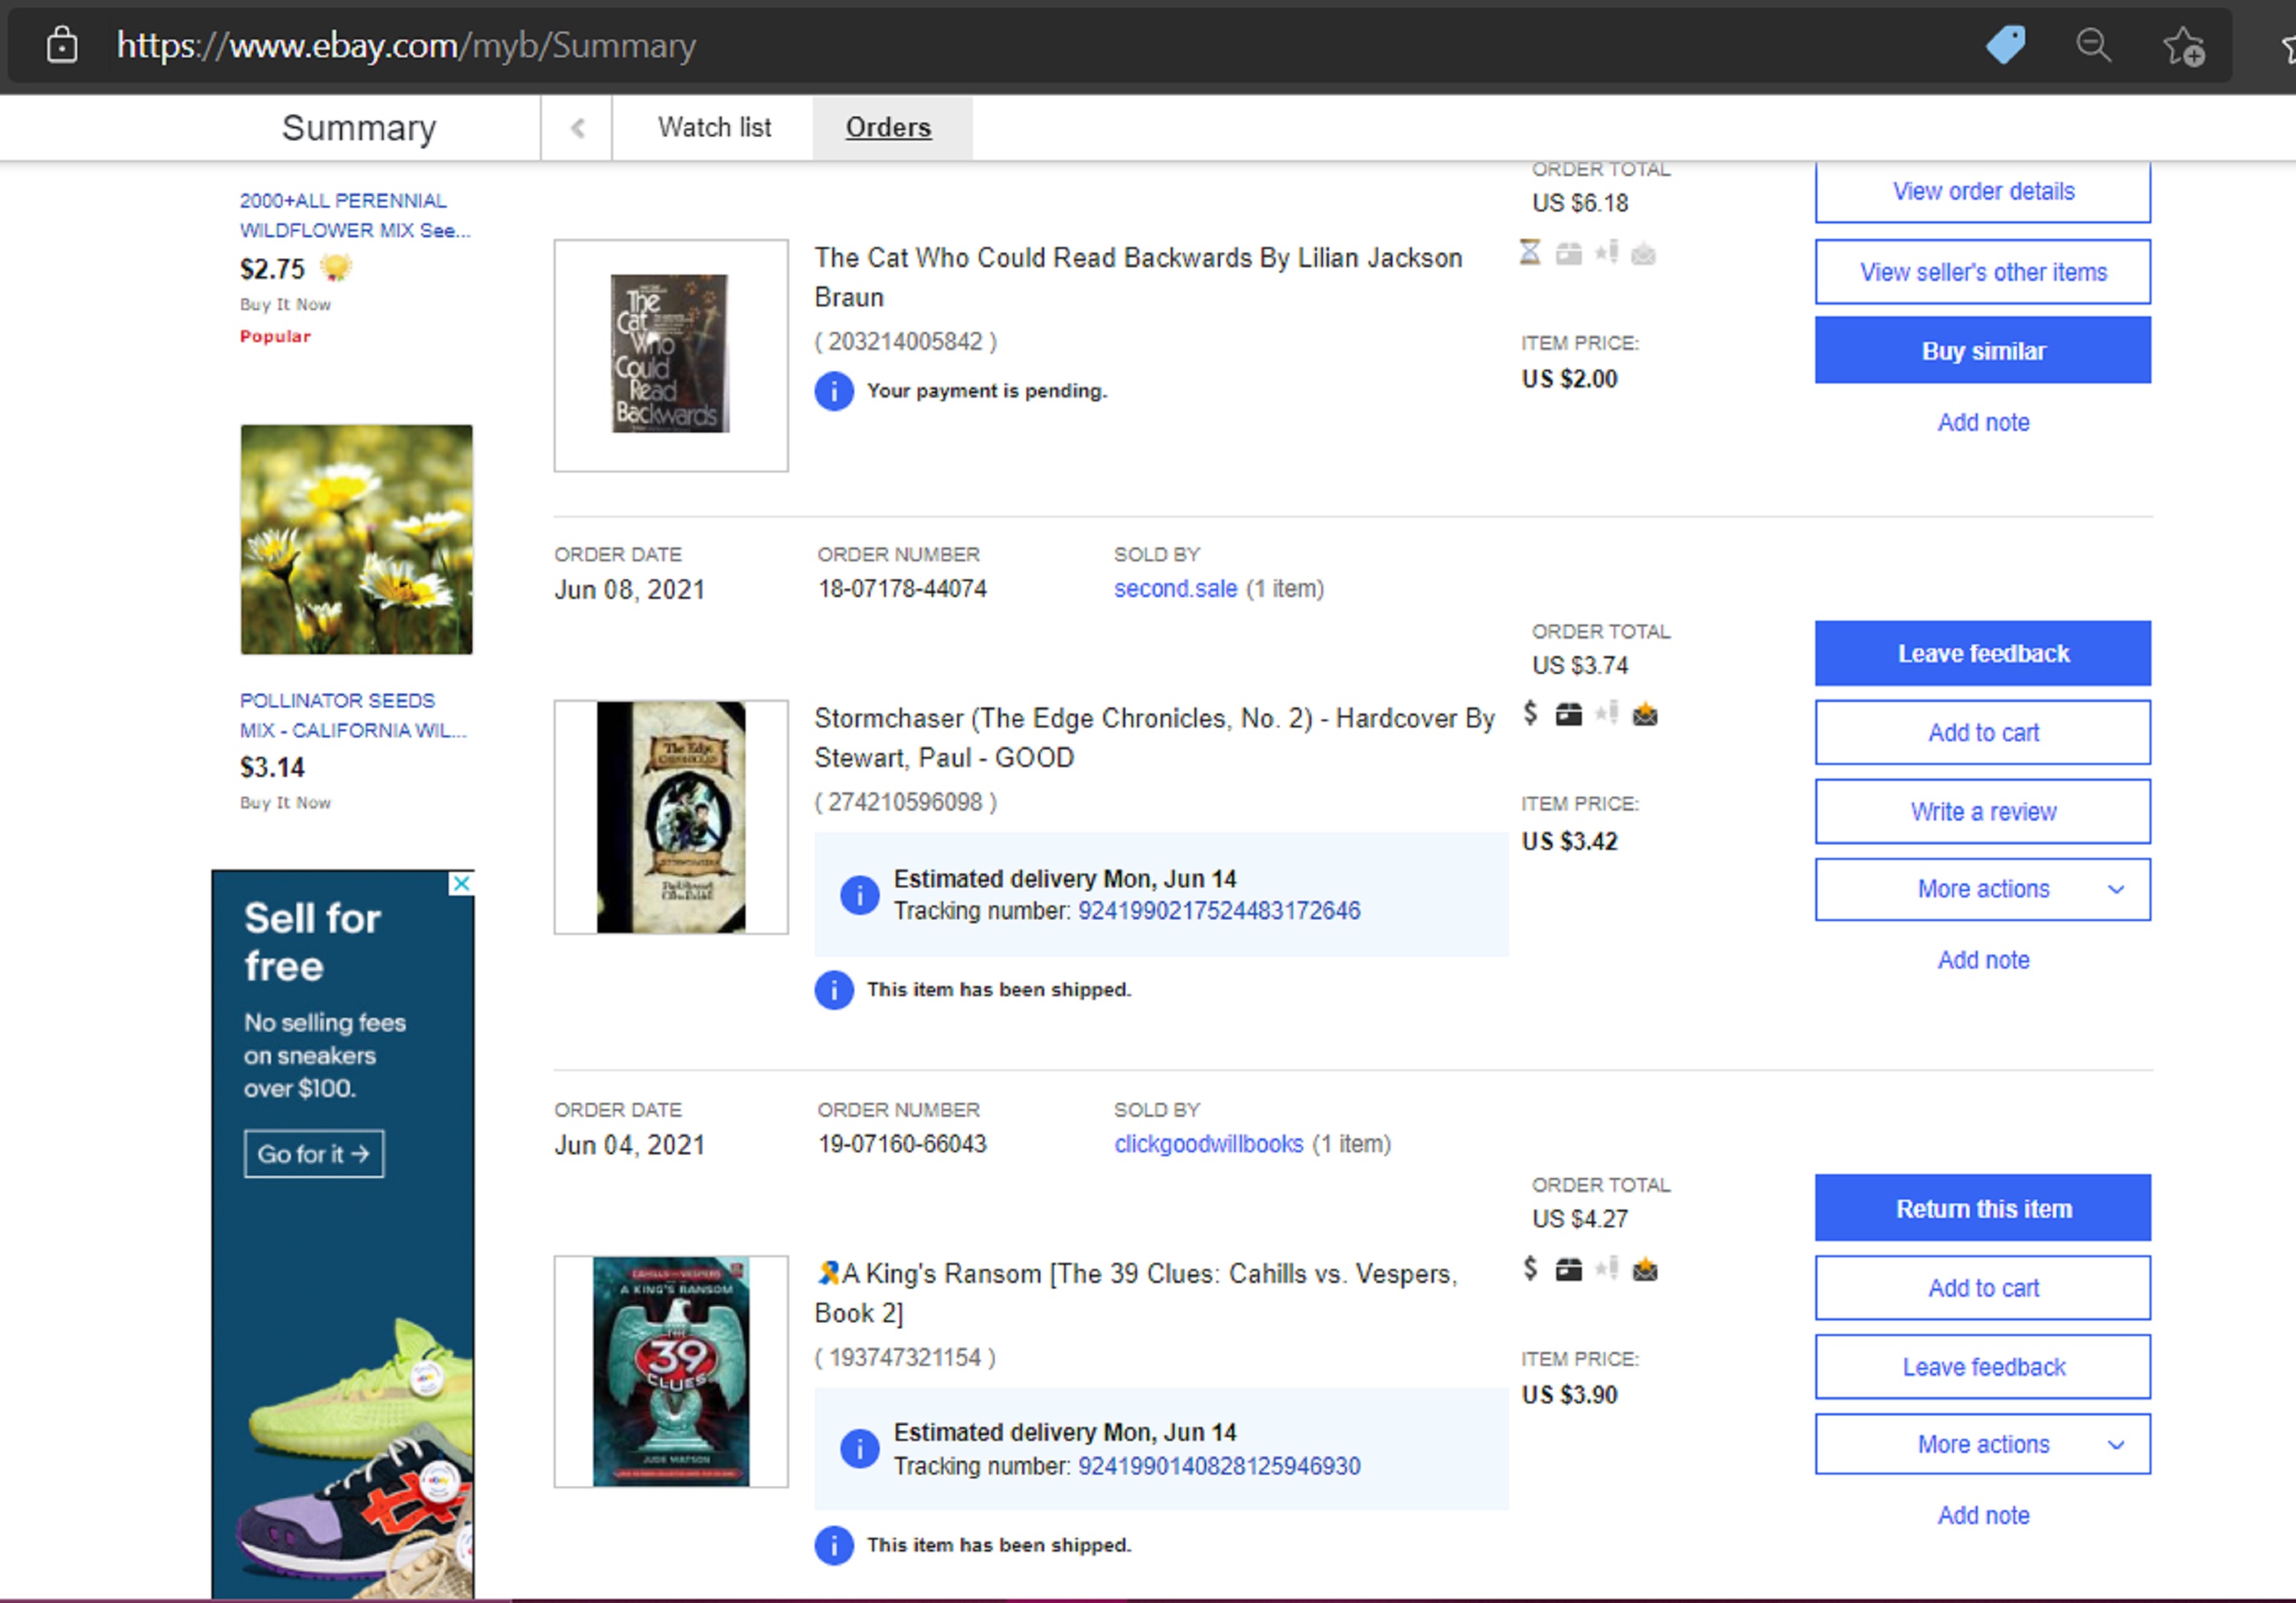Click Leave feedback for King's Ransom order
2296x1603 pixels.
coord(1982,1367)
